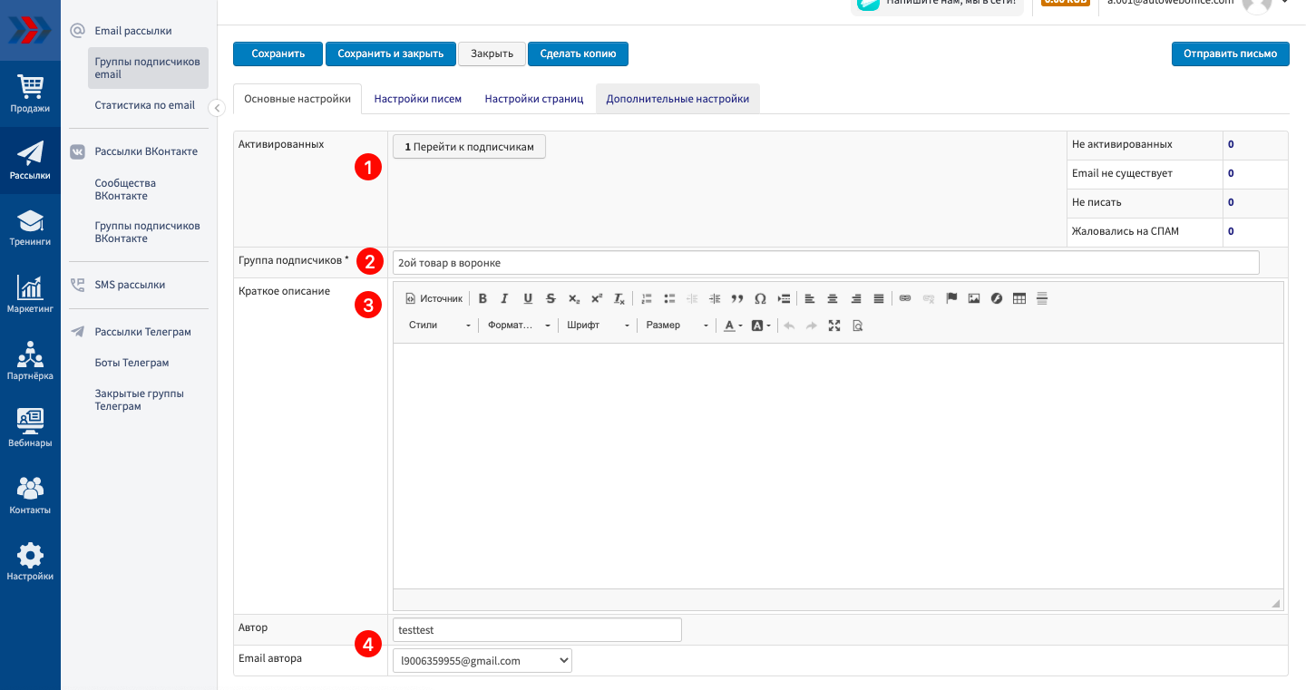
Task: Open Настройки gear in left sidebar
Action: pos(30,562)
